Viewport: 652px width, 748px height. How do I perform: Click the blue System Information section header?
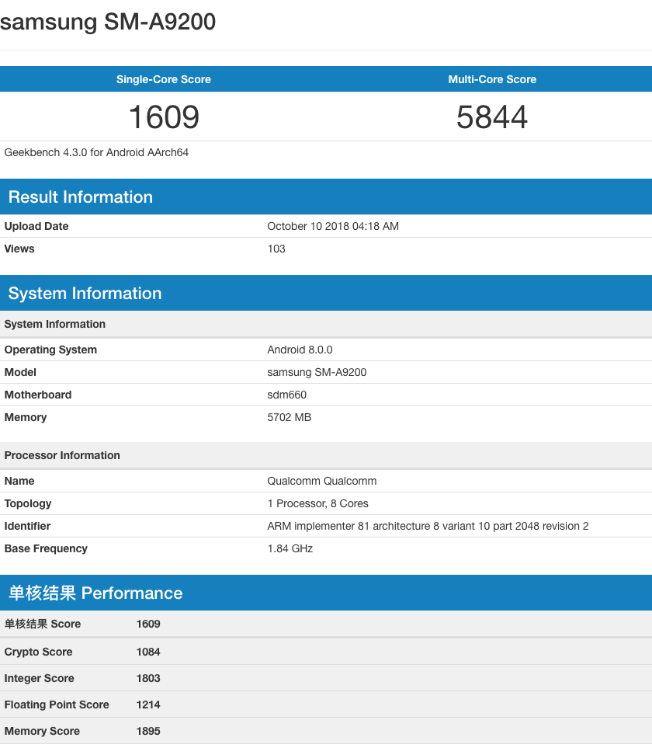[85, 294]
